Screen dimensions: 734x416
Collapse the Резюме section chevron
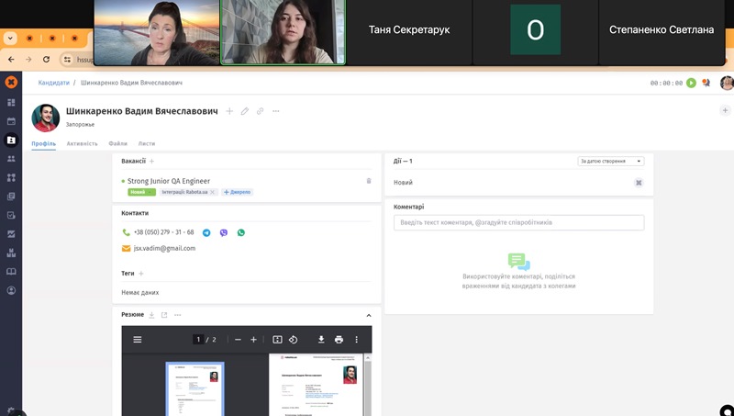[369, 315]
